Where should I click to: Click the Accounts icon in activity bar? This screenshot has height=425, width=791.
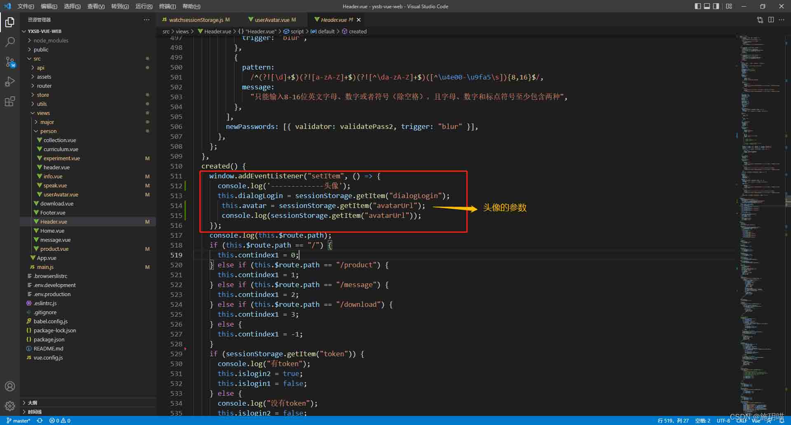pos(10,386)
